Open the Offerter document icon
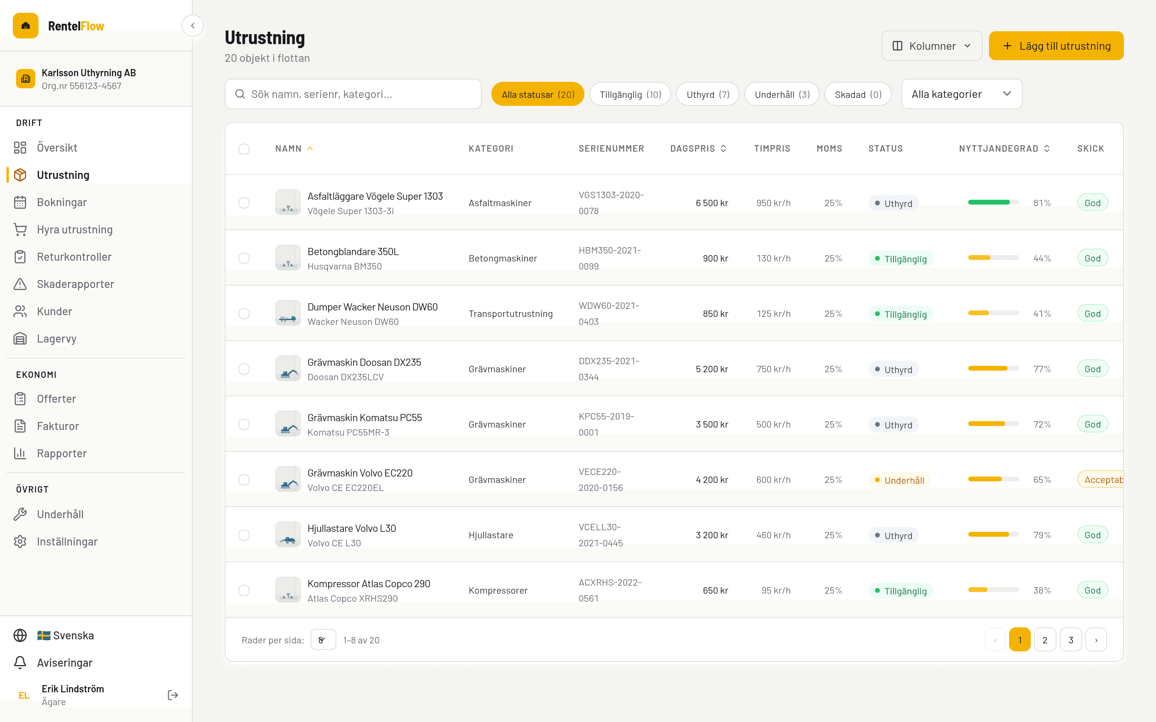The image size is (1156, 722). point(20,398)
